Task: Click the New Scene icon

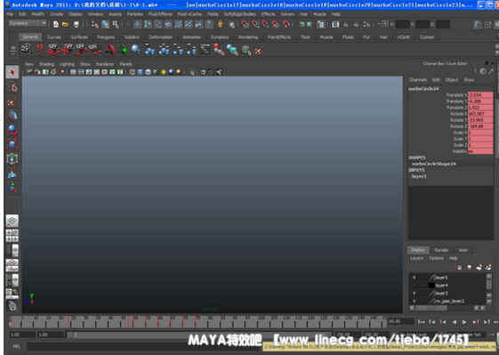Action: point(56,24)
